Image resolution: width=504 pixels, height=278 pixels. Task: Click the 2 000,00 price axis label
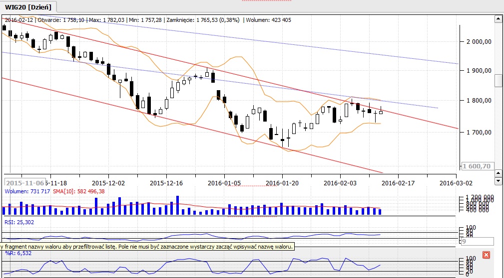pos(479,41)
